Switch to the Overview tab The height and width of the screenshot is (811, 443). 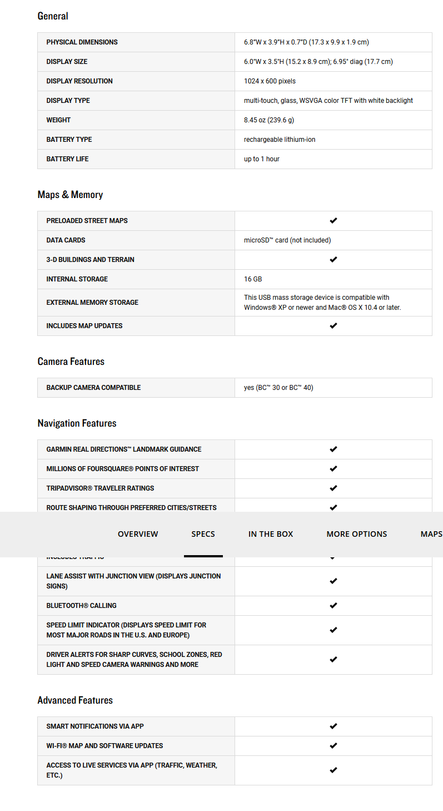coord(138,534)
